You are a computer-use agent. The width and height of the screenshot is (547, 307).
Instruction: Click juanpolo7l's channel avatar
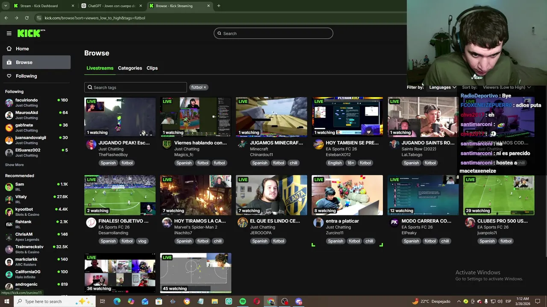[x=470, y=222]
